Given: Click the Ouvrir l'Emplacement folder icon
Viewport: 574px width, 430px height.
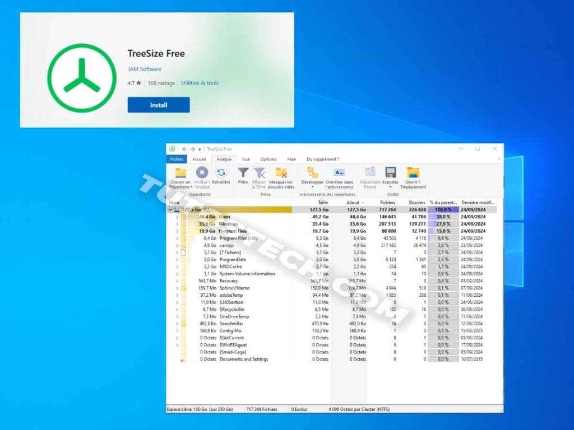Looking at the screenshot, I should pyautogui.click(x=414, y=171).
